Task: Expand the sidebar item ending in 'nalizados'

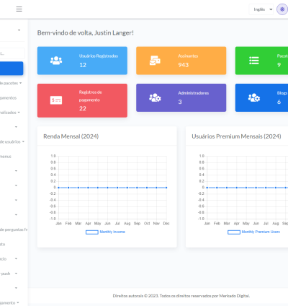Action: coord(9,113)
